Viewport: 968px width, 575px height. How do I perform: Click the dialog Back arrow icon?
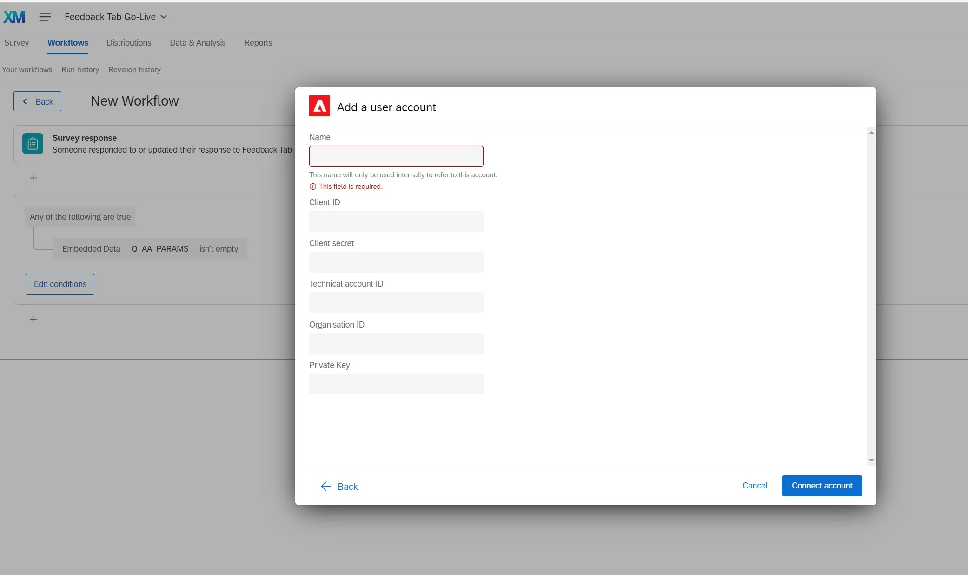coord(325,486)
